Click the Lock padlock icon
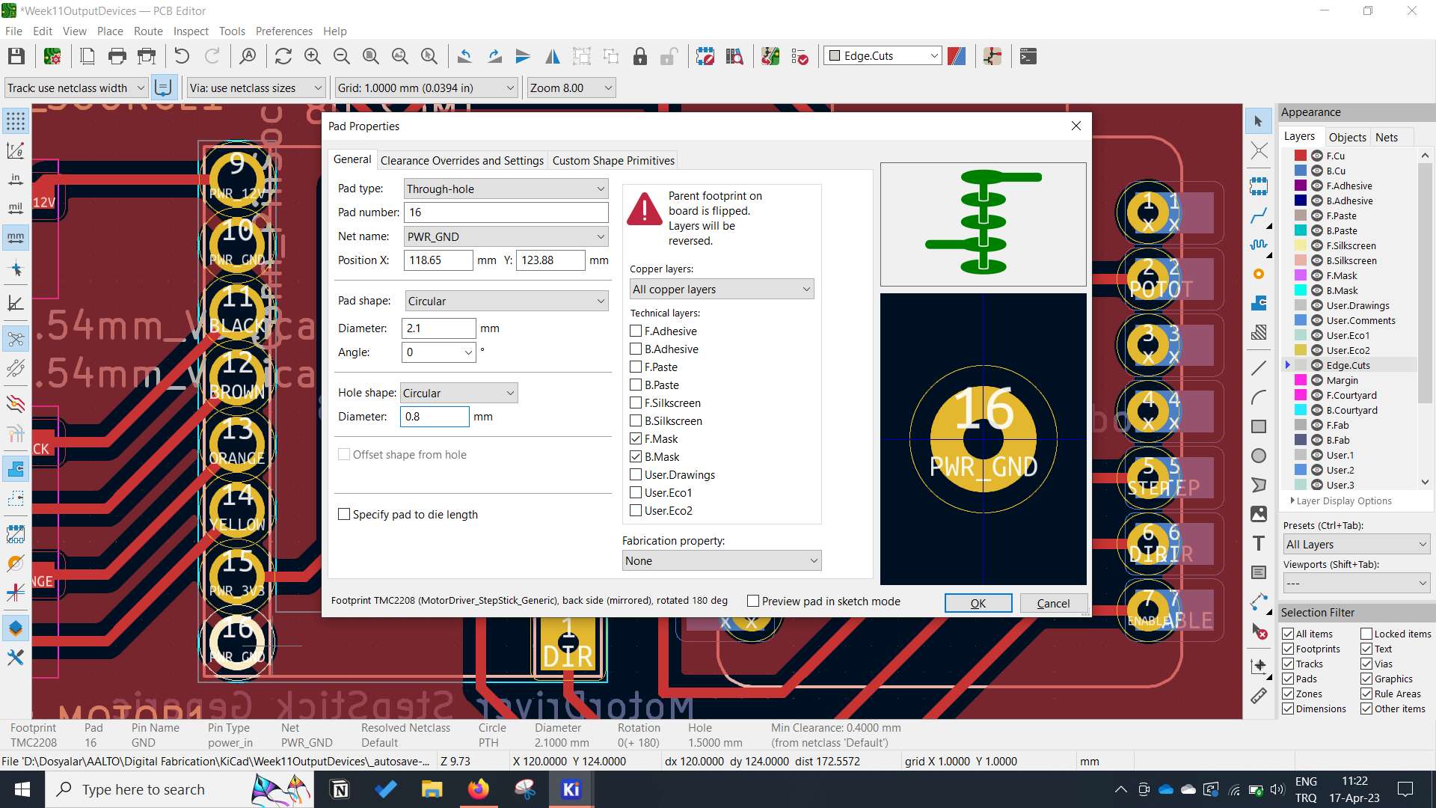1436x808 pixels. click(640, 56)
